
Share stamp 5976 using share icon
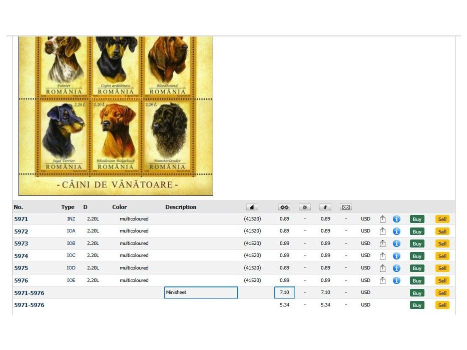tap(383, 280)
